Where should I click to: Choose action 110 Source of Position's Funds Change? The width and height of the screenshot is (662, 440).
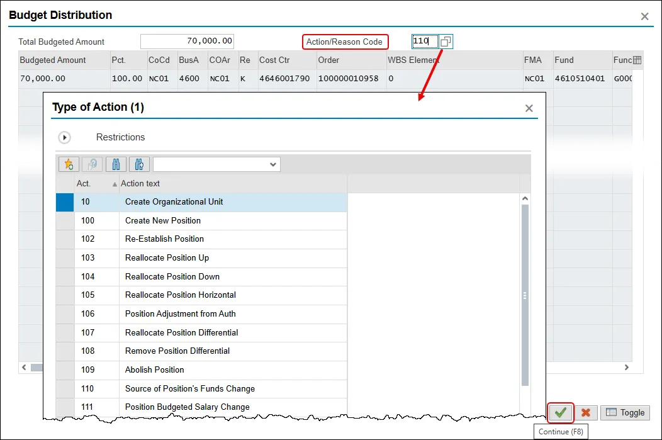(189, 388)
